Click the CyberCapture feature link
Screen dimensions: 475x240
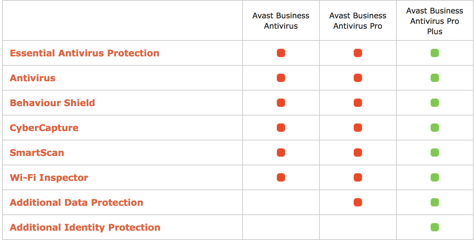(x=44, y=128)
